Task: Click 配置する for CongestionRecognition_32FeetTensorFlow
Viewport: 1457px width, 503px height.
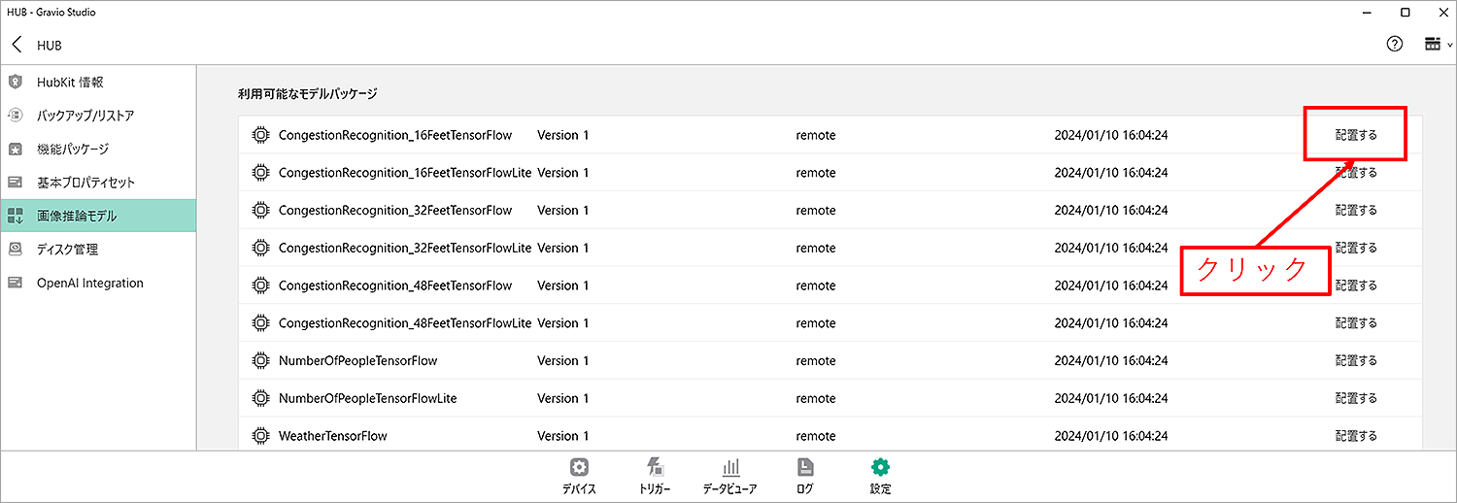Action: [1356, 210]
